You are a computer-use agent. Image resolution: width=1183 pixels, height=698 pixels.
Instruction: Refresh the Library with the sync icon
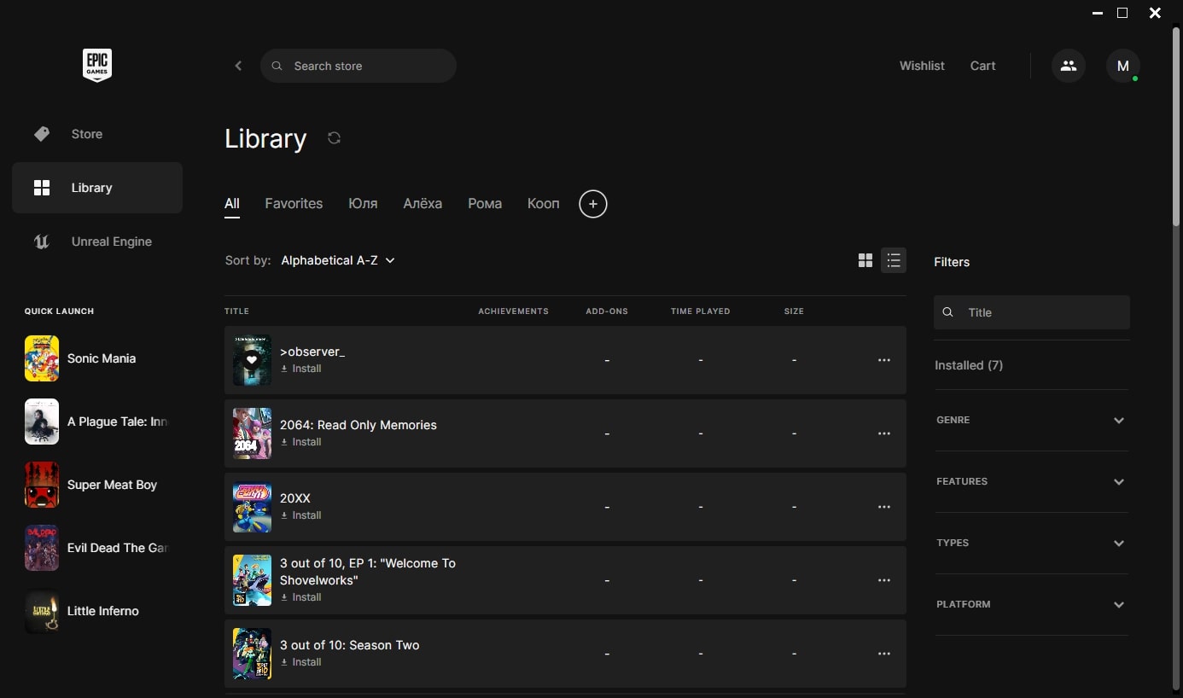335,138
